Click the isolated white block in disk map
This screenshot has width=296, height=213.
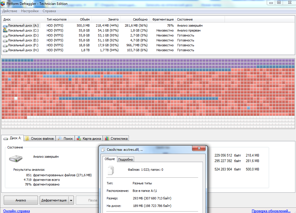tap(16, 98)
